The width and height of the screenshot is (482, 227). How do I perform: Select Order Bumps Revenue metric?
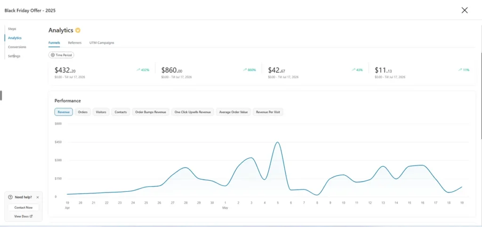tap(151, 112)
